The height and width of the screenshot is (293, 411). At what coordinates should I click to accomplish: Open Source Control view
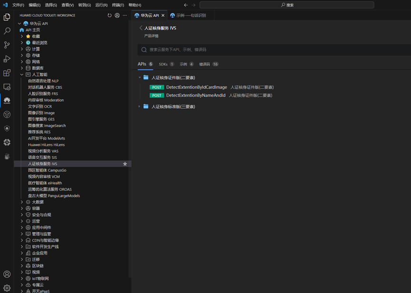click(x=7, y=45)
